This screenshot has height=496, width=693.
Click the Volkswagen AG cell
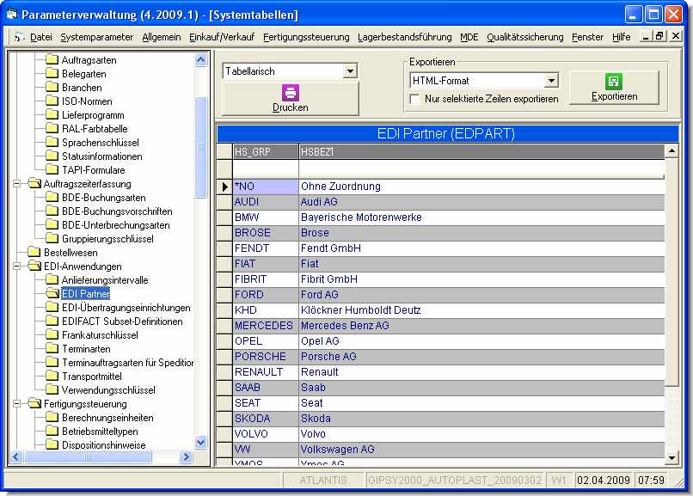pos(481,450)
